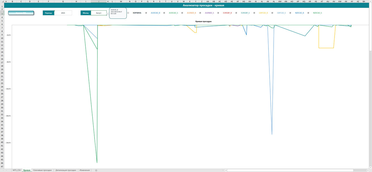
Task: Toggle the AUDNZD_B series checkbox
Action: tap(182, 13)
